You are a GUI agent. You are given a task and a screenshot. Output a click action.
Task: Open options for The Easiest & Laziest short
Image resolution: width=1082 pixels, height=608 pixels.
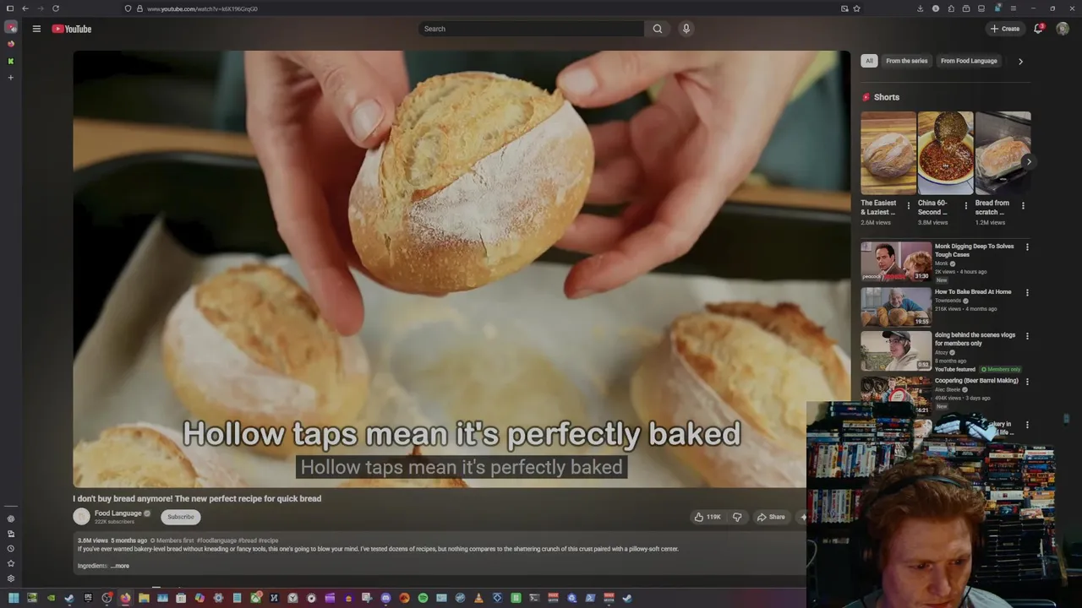point(909,206)
